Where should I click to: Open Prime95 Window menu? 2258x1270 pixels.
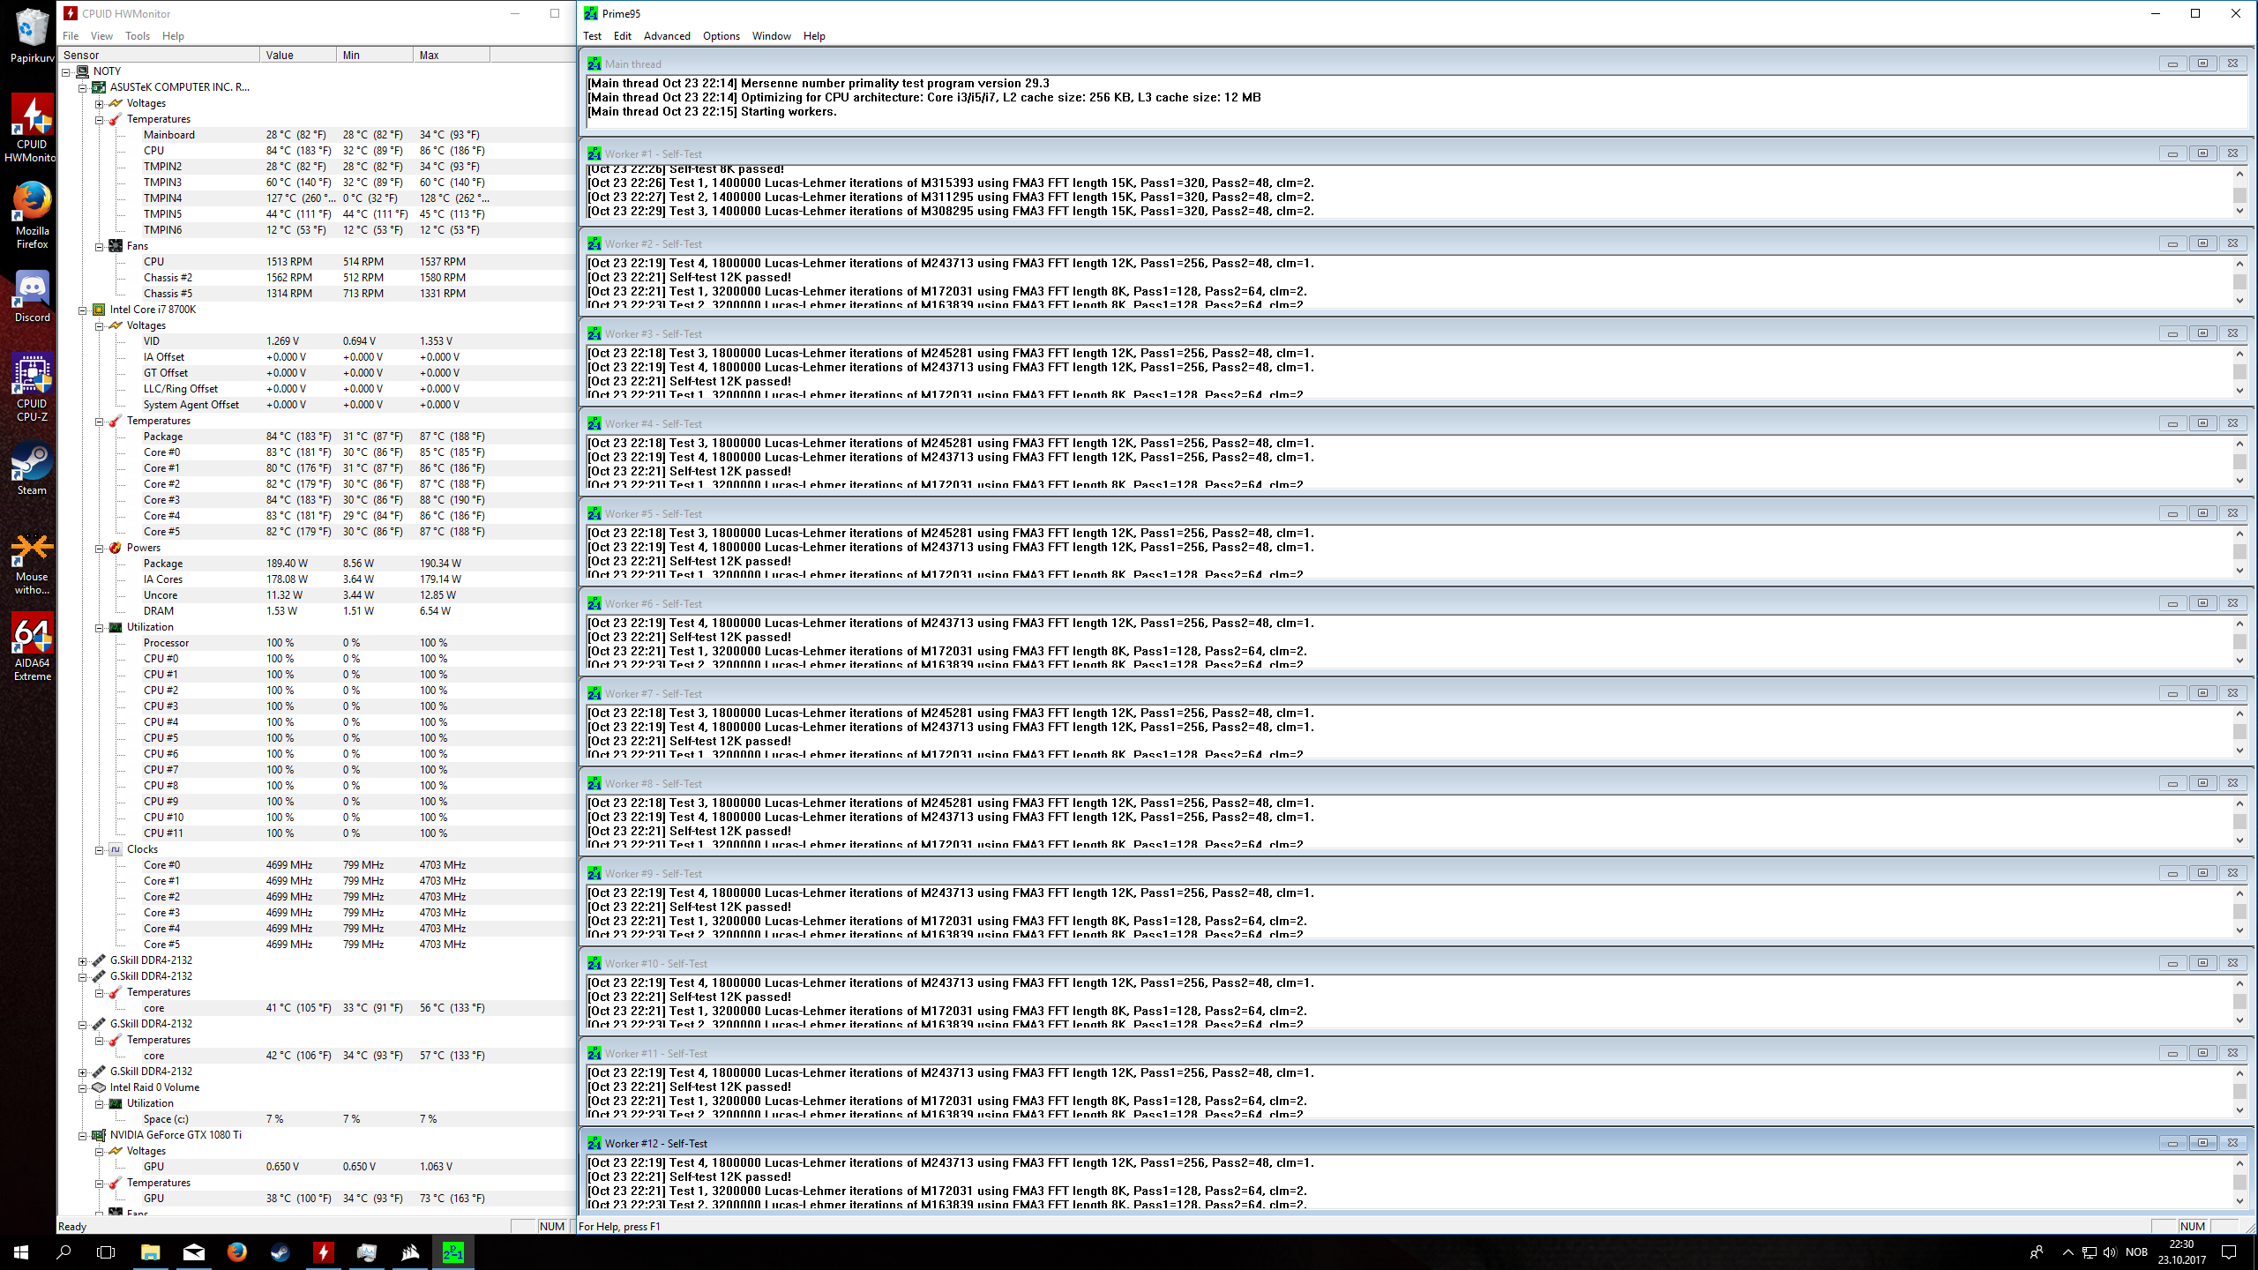click(x=771, y=36)
